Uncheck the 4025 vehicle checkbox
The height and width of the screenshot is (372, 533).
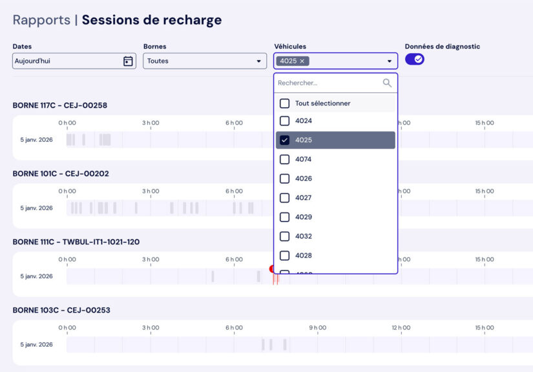tap(284, 140)
